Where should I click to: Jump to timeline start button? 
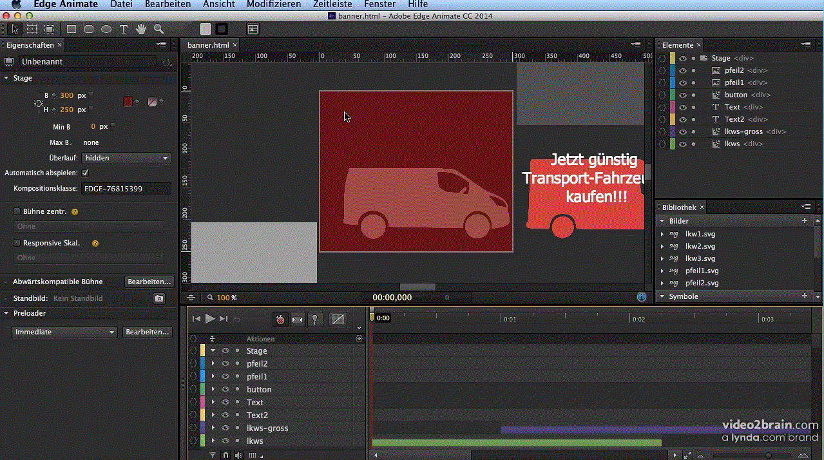(196, 319)
